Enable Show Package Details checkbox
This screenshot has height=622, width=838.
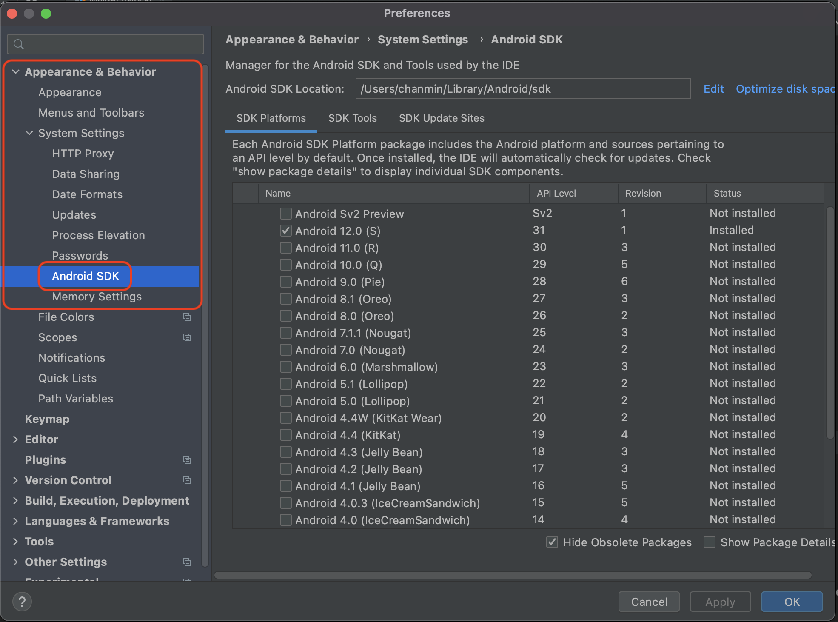click(710, 542)
